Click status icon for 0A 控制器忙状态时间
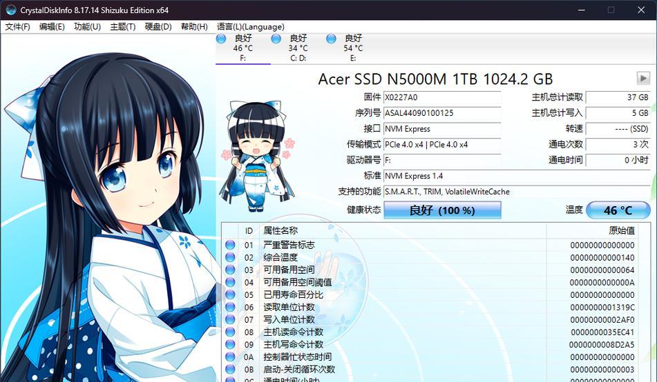657x382 pixels. [230, 357]
